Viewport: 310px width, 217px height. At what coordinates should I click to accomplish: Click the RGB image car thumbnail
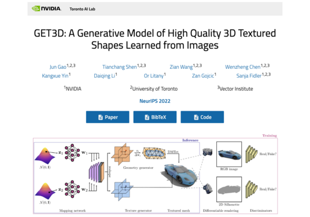tap(229, 154)
